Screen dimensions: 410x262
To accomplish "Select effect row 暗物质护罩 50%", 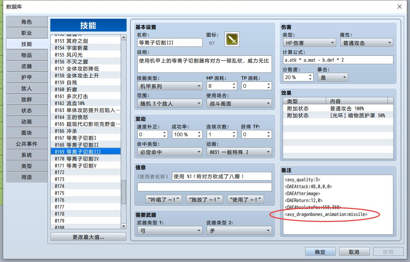I will 338,115.
